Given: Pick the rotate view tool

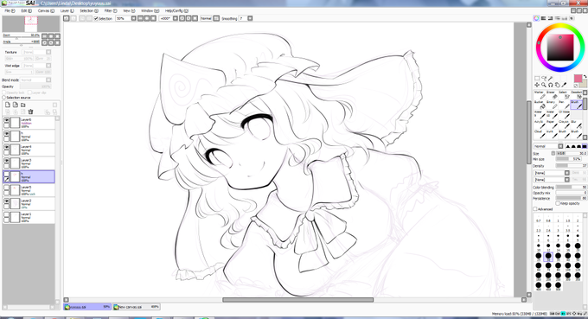Looking at the screenshot, I should (x=551, y=85).
